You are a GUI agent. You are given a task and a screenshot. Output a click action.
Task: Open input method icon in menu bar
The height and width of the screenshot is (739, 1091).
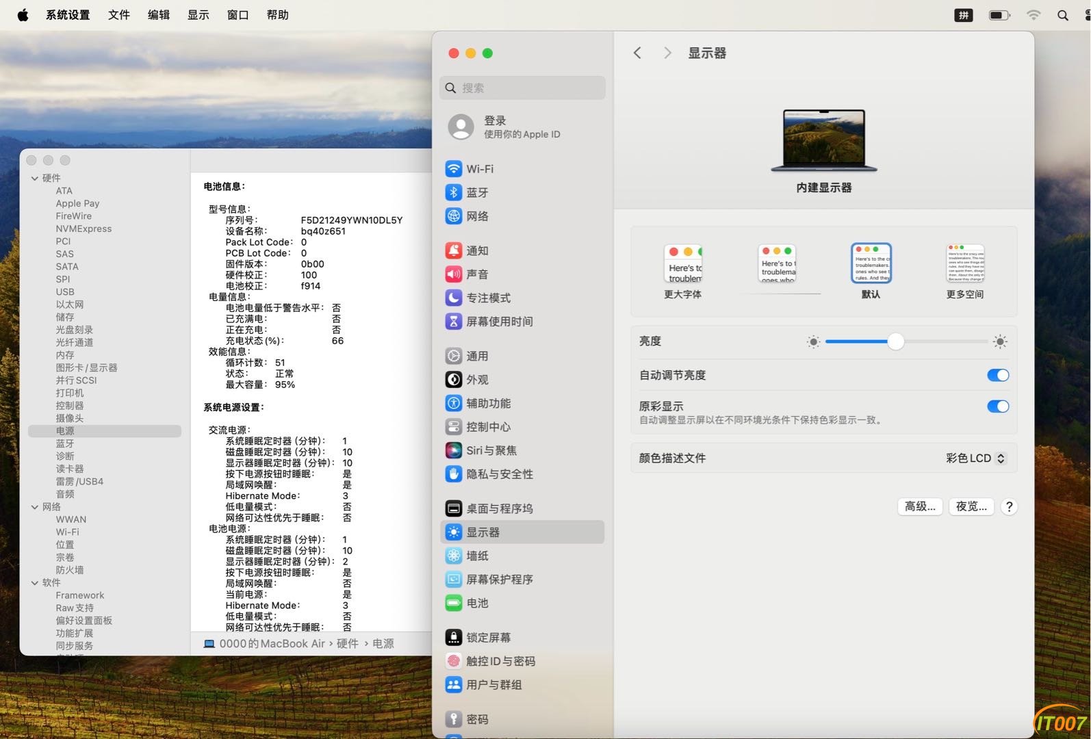(964, 15)
